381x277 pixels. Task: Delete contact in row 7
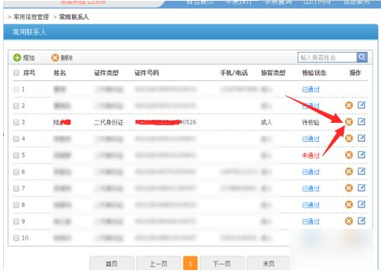349,188
